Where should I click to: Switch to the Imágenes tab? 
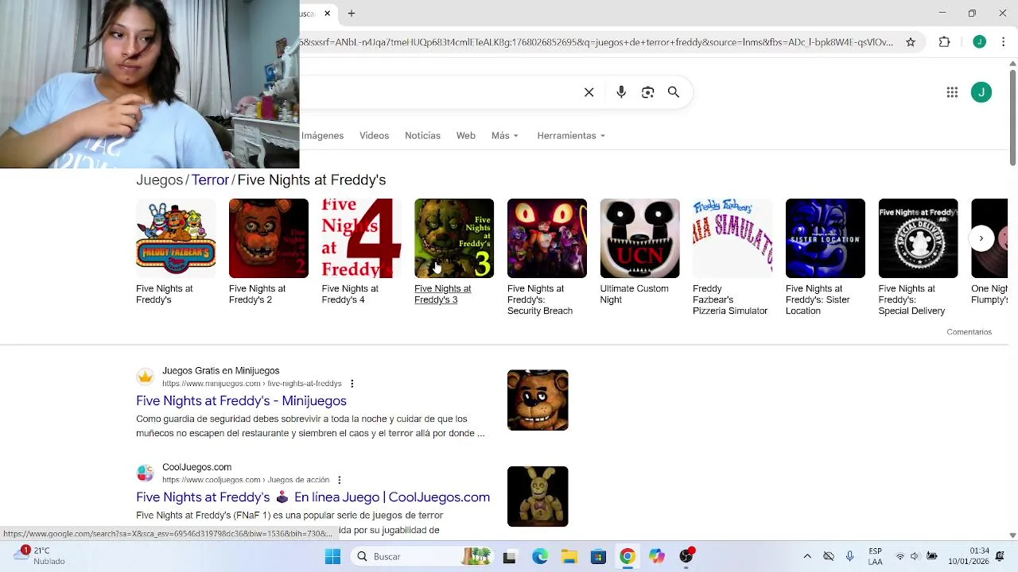pos(322,136)
